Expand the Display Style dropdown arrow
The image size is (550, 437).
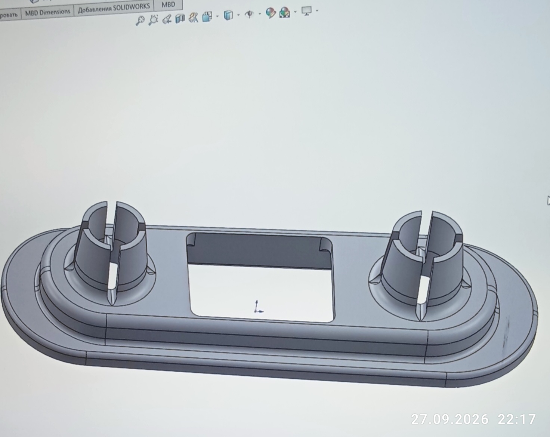tap(239, 15)
